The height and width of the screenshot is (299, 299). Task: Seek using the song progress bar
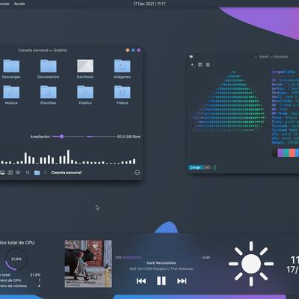(161, 257)
